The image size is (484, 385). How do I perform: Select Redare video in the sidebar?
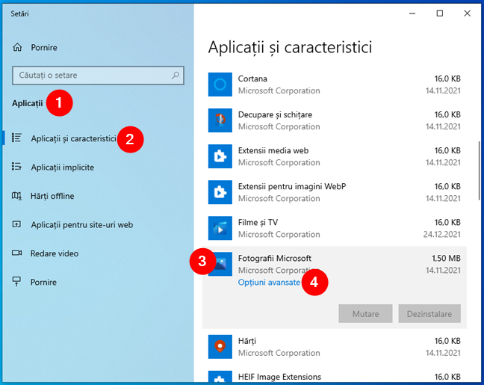tap(55, 253)
